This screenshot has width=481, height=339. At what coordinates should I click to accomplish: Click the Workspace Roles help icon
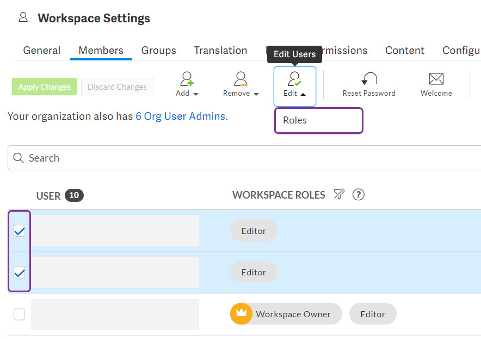point(358,194)
